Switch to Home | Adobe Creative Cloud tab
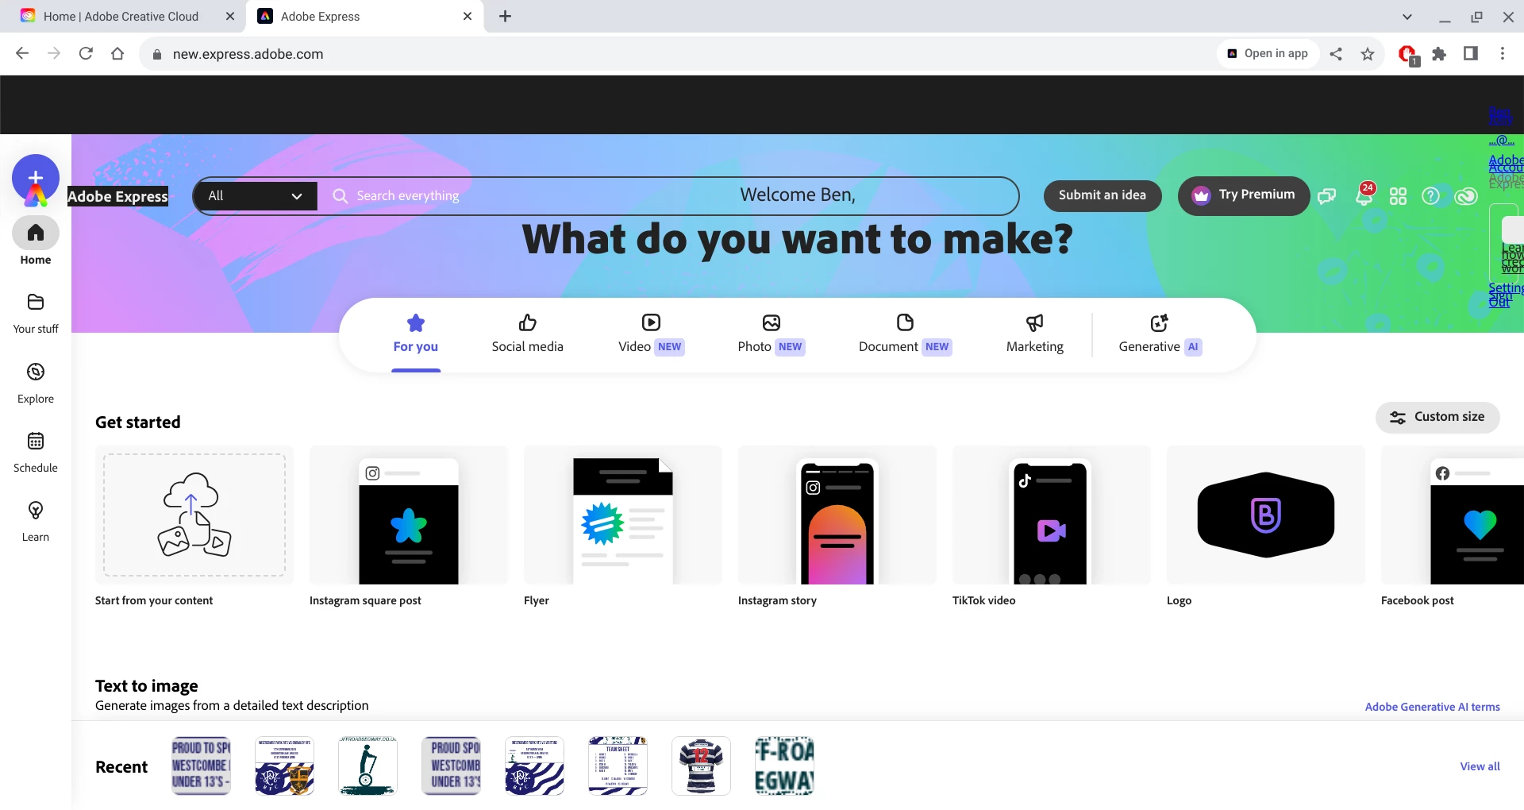 point(121,17)
